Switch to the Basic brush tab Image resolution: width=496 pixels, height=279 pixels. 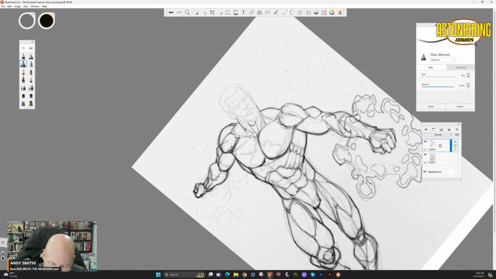[431, 67]
